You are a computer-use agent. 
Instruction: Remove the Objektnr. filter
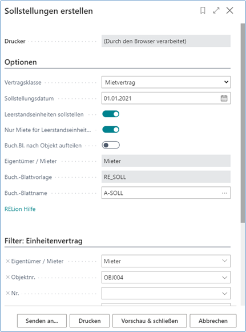(8, 277)
